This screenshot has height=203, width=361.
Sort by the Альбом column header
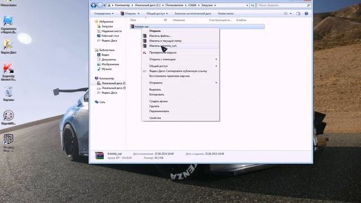pos(241,20)
